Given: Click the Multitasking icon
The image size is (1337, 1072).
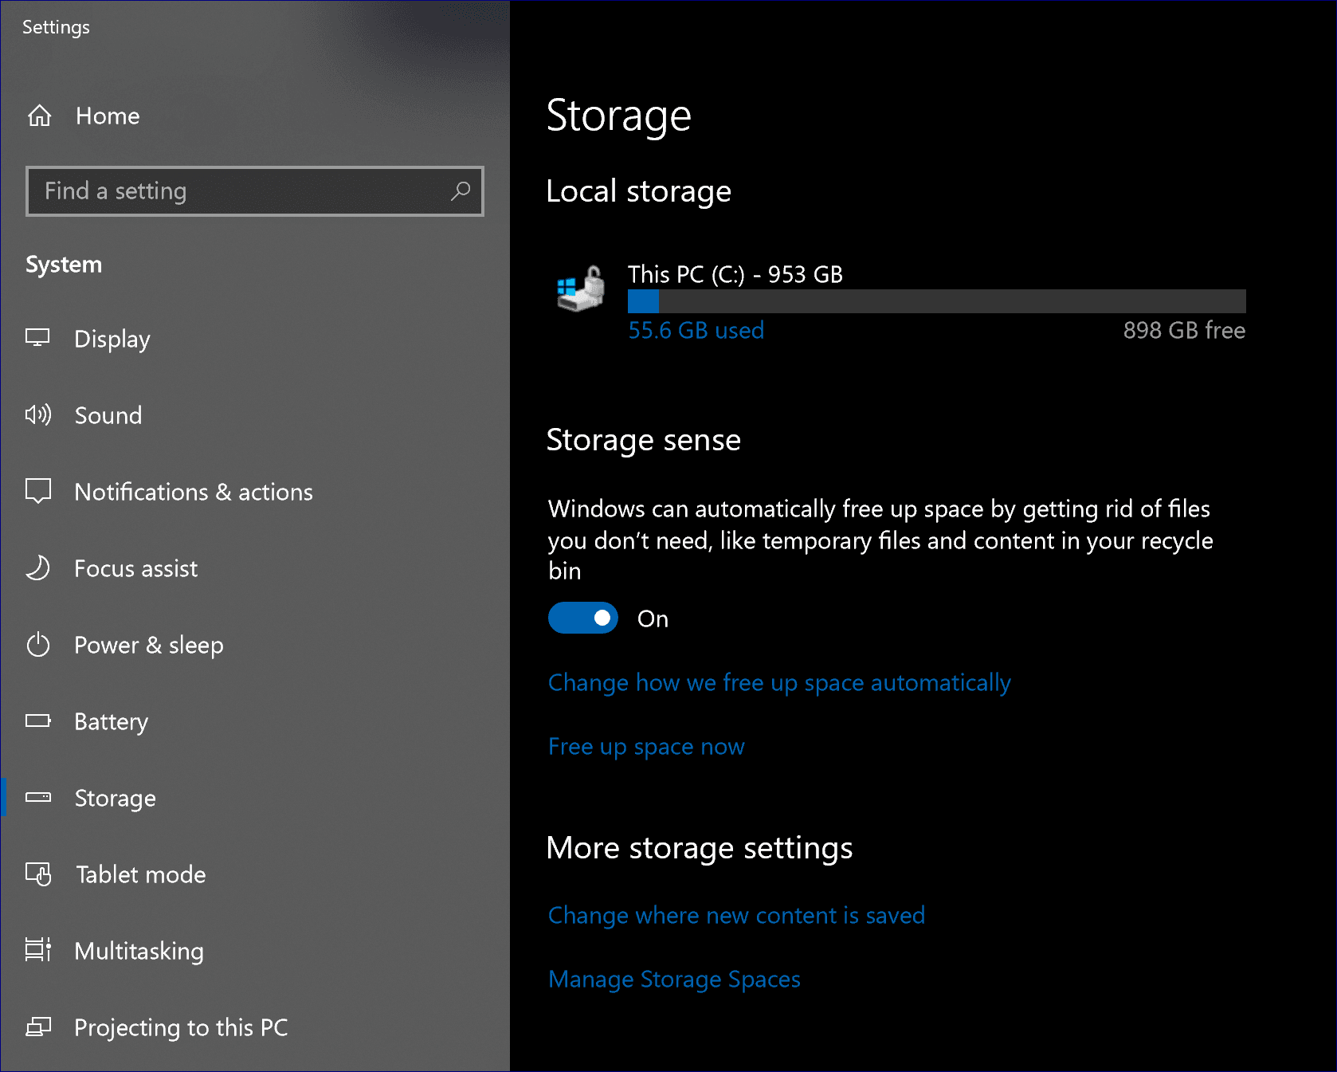Looking at the screenshot, I should pyautogui.click(x=37, y=950).
